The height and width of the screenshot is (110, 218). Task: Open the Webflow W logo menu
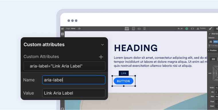click(x=63, y=29)
